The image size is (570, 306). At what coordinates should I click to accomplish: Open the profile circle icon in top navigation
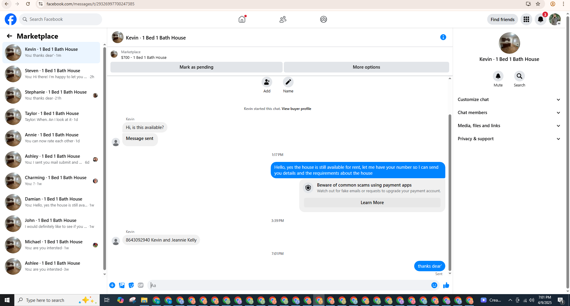(x=324, y=19)
